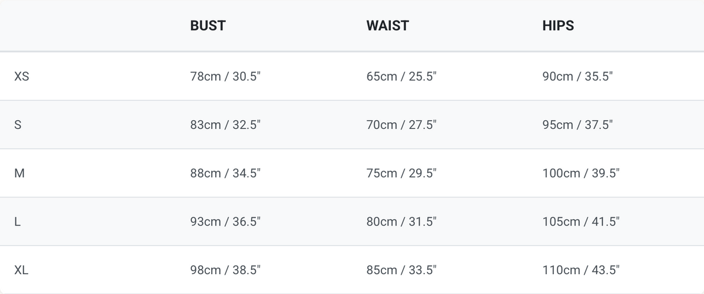Click the XS hips value 90cm / 35.5"

(x=577, y=76)
